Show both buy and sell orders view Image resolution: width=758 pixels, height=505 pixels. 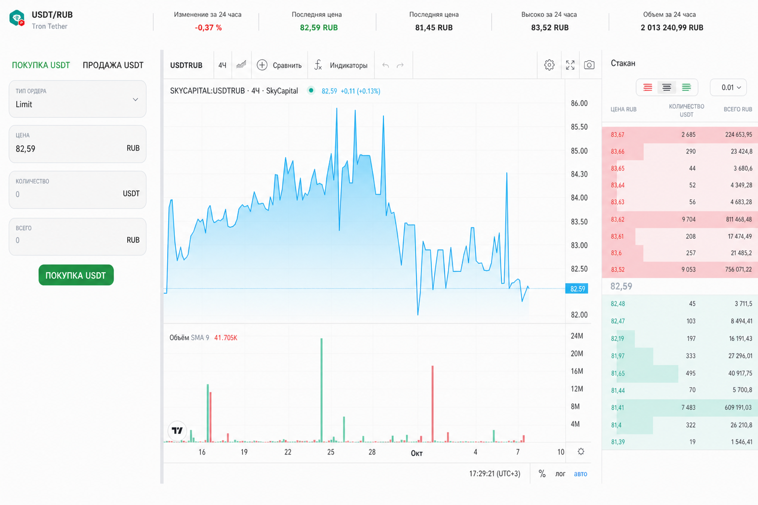pos(667,87)
